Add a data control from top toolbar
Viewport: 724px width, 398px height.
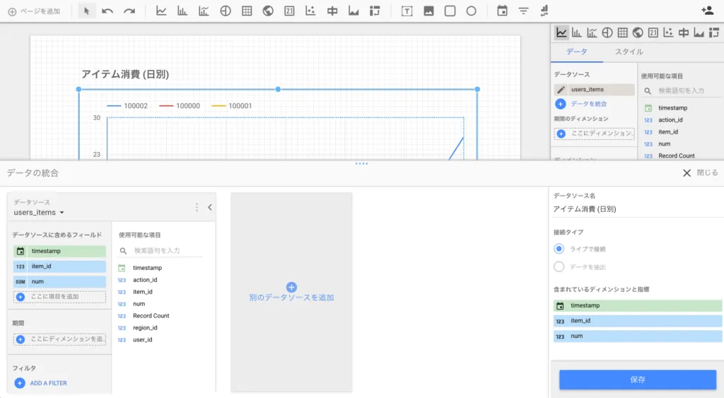(x=544, y=11)
